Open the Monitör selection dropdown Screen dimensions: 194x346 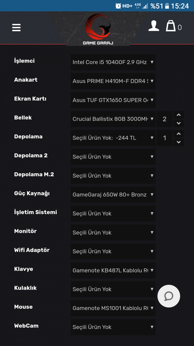click(x=113, y=232)
